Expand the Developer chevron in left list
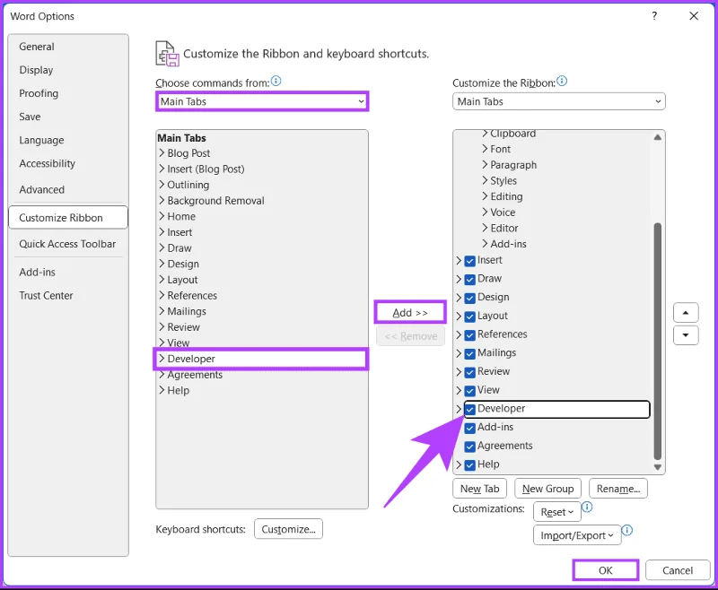Viewport: 718px width, 590px height. coord(162,359)
